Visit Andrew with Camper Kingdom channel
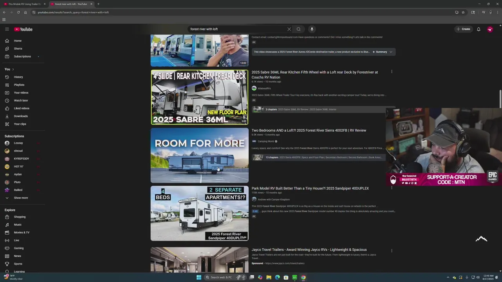Screen dimensions: 502x282 point(274,199)
